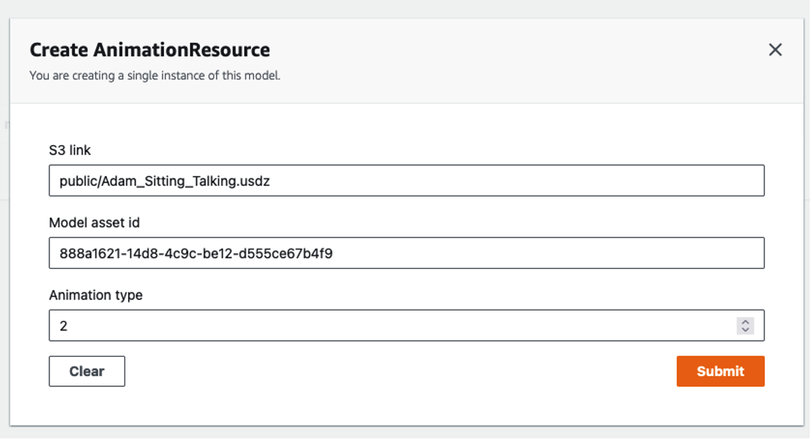Image resolution: width=811 pixels, height=439 pixels.
Task: Click the gray backdrop above the dialog
Action: (405, 8)
